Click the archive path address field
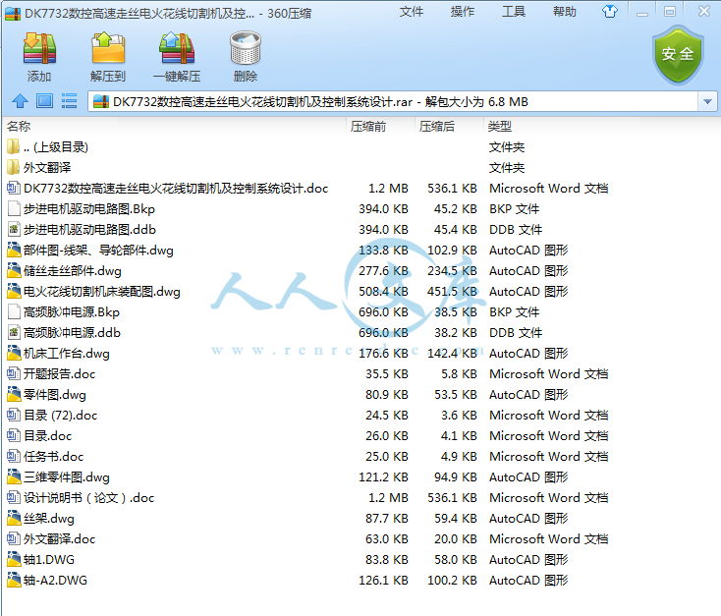Image resolution: width=721 pixels, height=616 pixels. tap(393, 101)
